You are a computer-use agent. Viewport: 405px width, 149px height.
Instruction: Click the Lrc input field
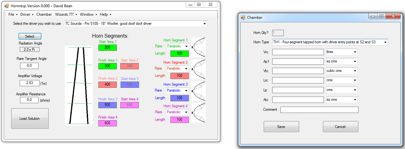[x=298, y=80]
